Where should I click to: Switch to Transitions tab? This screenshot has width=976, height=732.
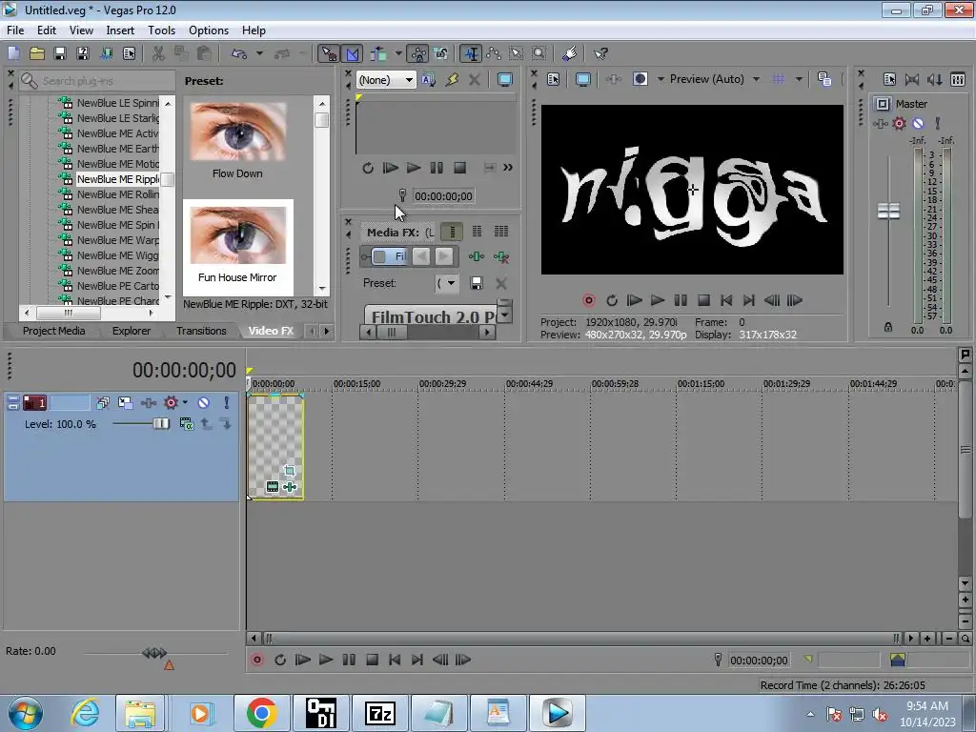coord(201,331)
